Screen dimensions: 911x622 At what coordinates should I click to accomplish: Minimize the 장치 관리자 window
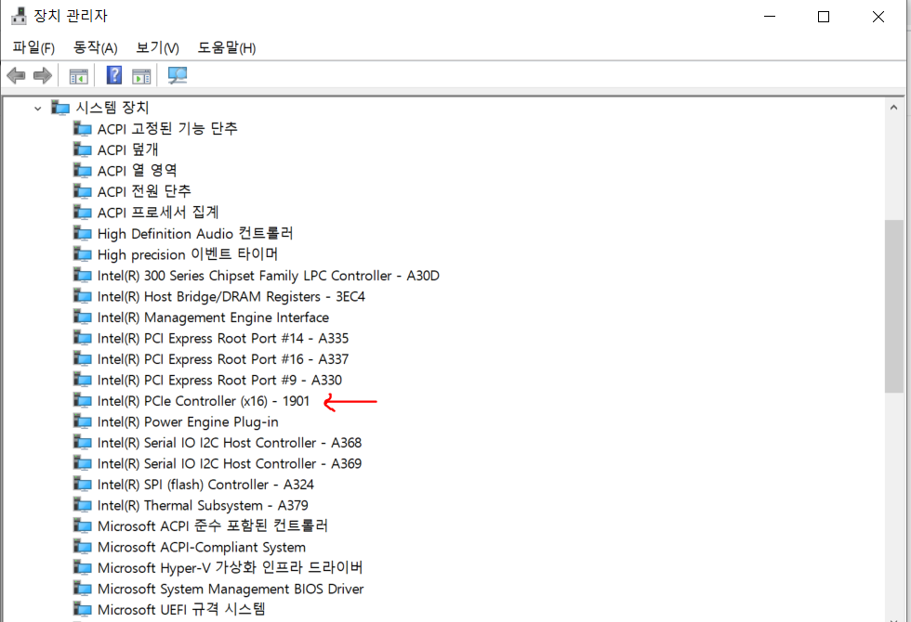[x=770, y=17]
